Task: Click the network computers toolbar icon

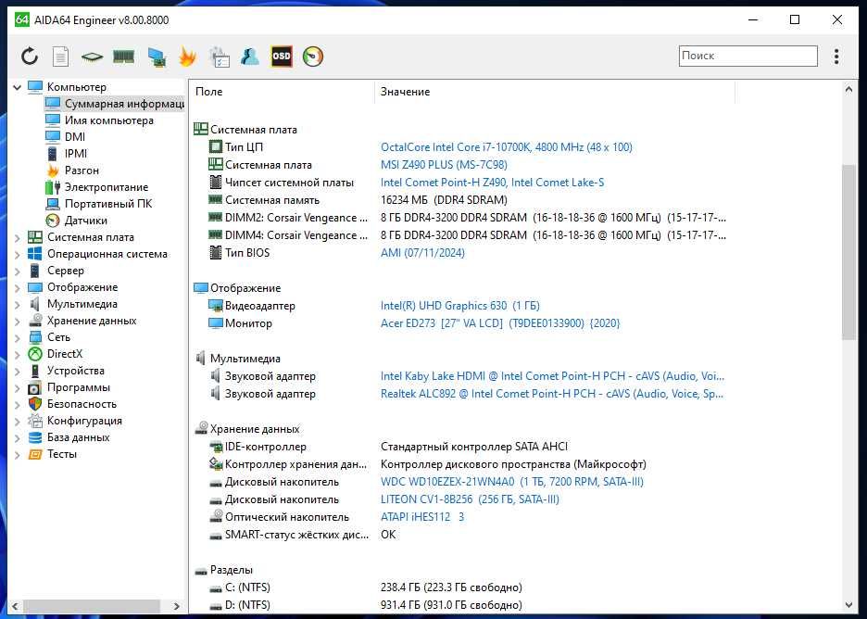Action: click(157, 57)
